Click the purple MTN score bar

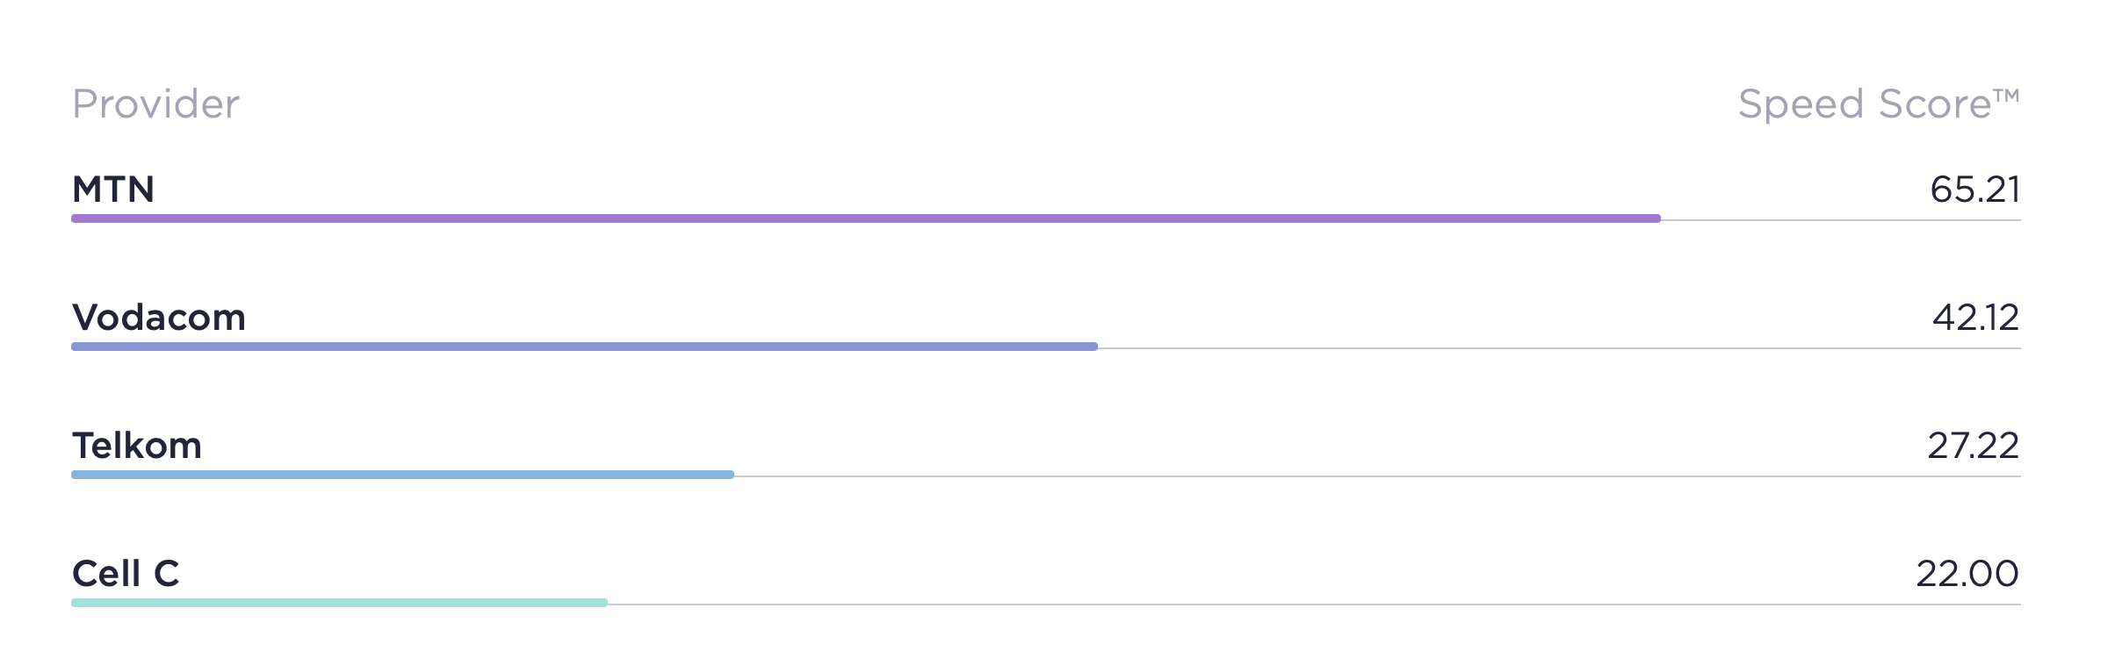click(x=866, y=218)
